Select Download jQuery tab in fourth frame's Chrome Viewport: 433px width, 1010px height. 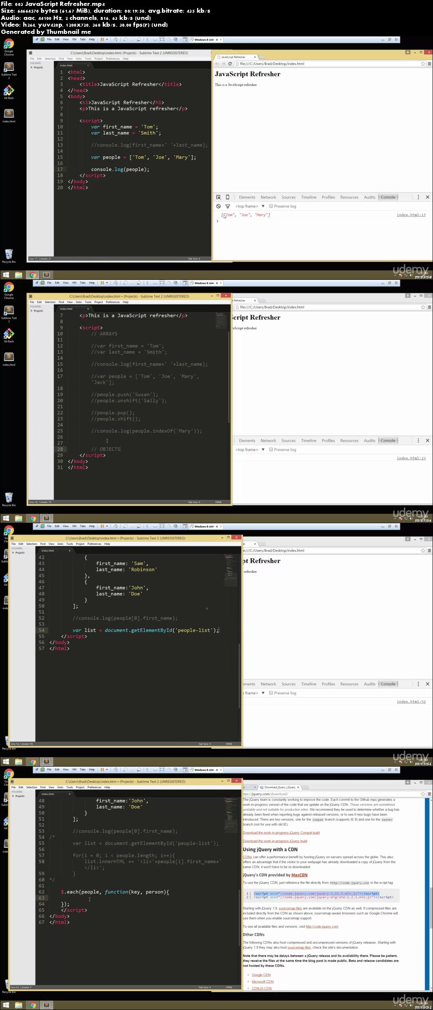pos(280,787)
